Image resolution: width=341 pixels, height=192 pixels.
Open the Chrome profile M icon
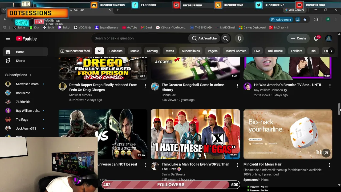pos(328,19)
